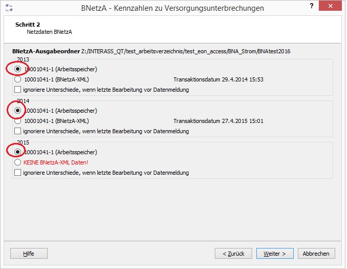The height and width of the screenshot is (269, 347).
Task: Click the 2013 group label
Action: tap(23, 59)
